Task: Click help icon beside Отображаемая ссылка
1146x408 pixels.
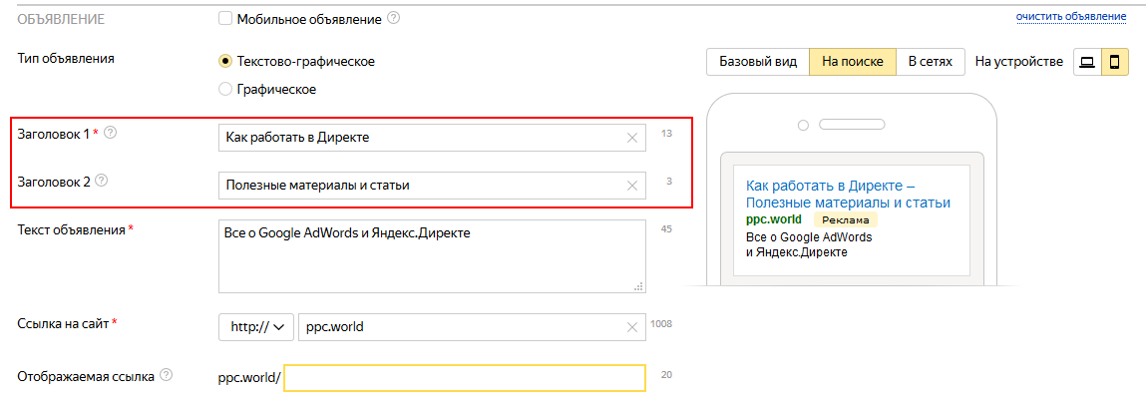Action: point(166,376)
